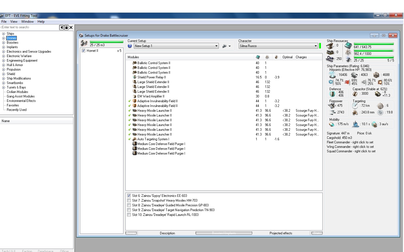404x252 pixels.
Task: Toggle active checkmark of Auto Targeting System I
Action: point(129,139)
